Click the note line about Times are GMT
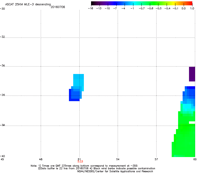This screenshot has width=197, height=173. click(x=84, y=166)
